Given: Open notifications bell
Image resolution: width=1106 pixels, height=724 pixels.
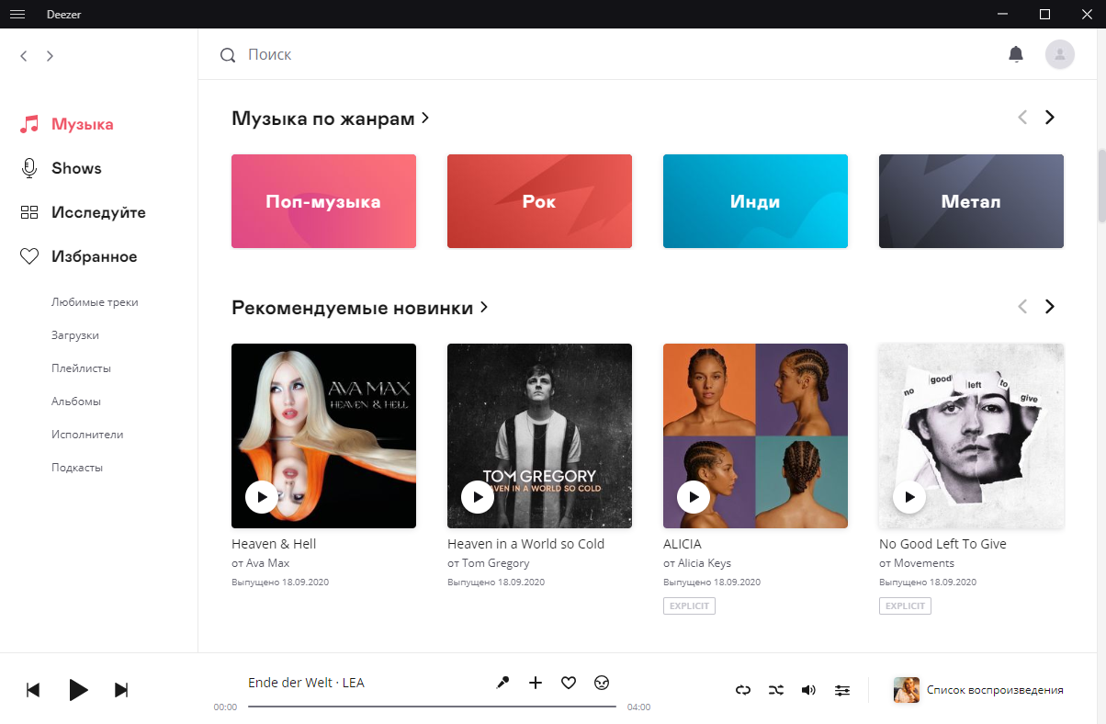Looking at the screenshot, I should tap(1016, 54).
